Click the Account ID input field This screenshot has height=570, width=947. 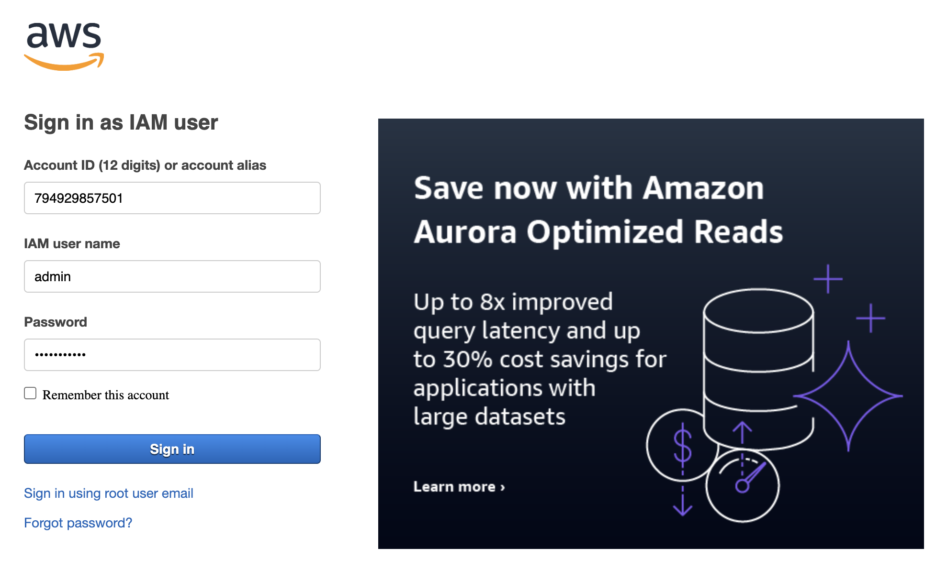pyautogui.click(x=172, y=198)
